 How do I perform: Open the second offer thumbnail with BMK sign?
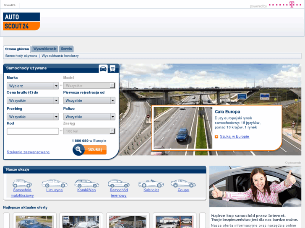(81, 222)
